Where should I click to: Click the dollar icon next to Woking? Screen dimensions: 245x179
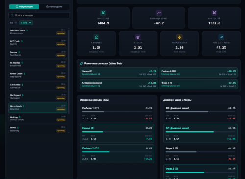tap(20, 117)
